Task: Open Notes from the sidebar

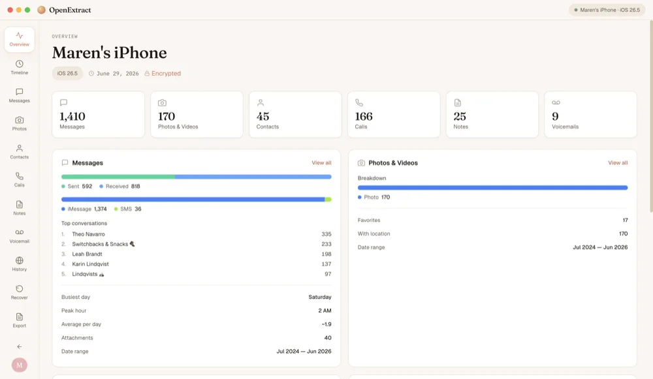Action: [x=19, y=208]
